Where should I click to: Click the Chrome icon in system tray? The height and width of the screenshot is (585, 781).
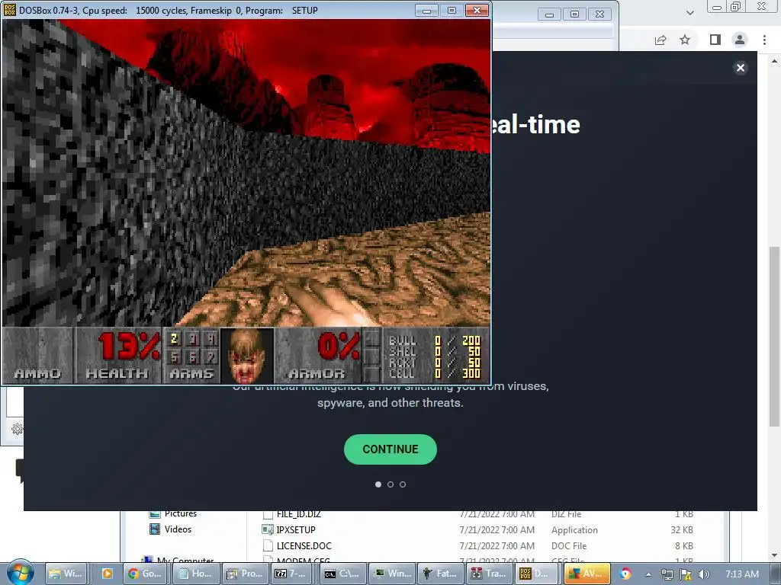pos(625,574)
